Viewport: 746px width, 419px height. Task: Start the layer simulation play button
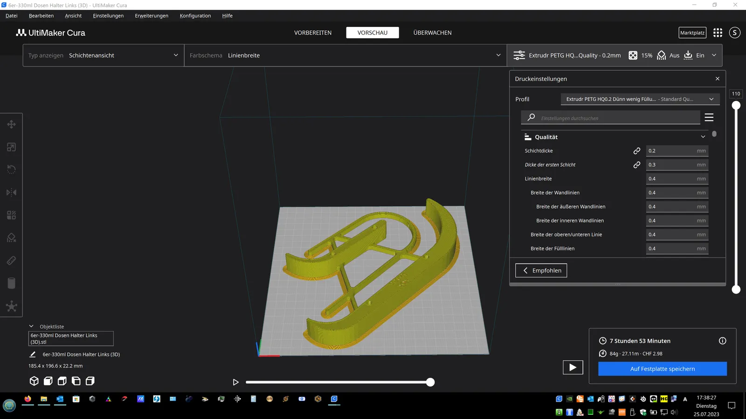point(235,382)
